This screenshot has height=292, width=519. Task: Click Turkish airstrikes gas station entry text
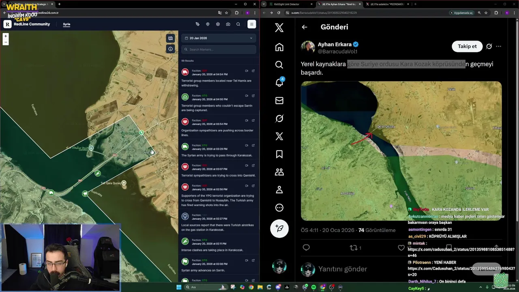pyautogui.click(x=218, y=227)
